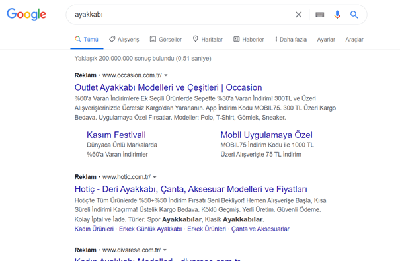This screenshot has height=261, width=400.
Task: Click the www.hotic.com.tr/ URL text
Action: [126, 177]
